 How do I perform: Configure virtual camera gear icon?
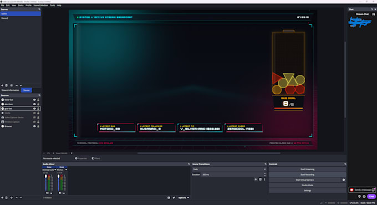tap(344, 180)
